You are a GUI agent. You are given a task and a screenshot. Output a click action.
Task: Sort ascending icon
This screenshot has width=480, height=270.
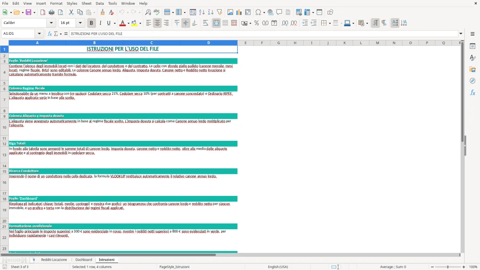coord(202,12)
